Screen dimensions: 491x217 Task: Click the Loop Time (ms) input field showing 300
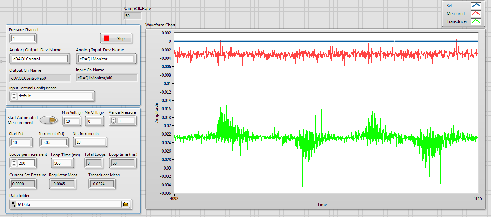(x=62, y=163)
